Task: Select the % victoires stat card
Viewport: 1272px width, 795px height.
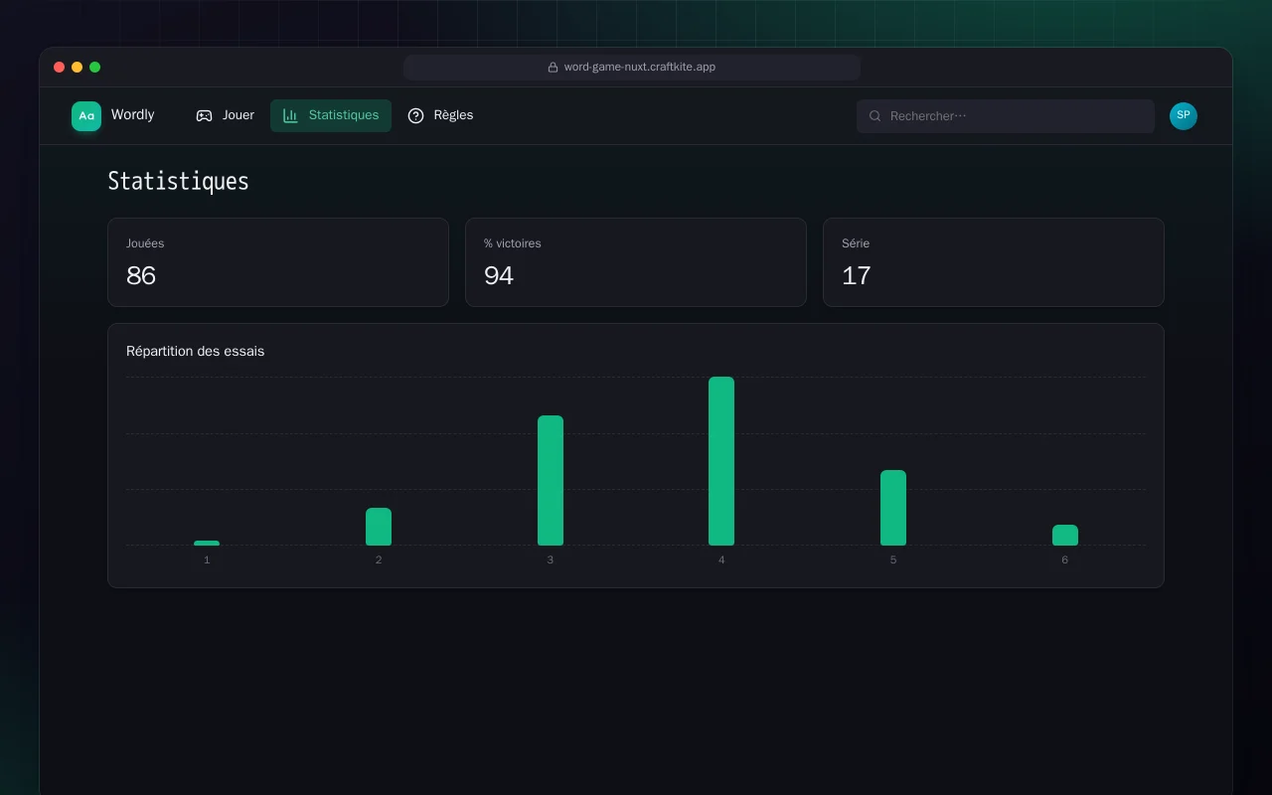Action: [636, 262]
